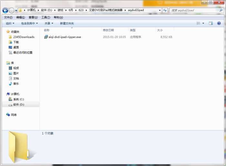Open the address bar history dropdown arrow
This screenshot has width=226, height=166.
pos(160,10)
